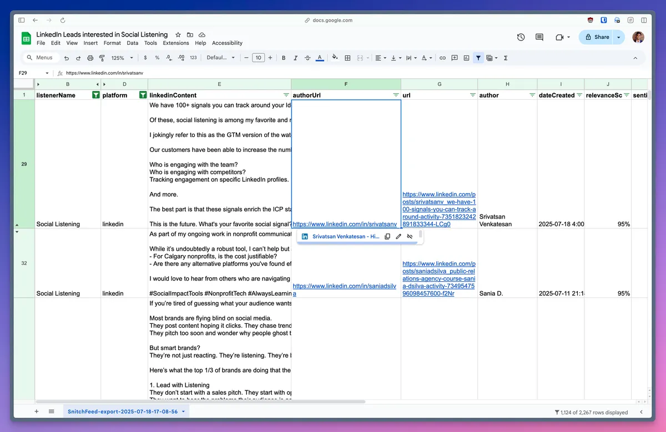Show the all sheets list
Screen dimensions: 666x432
[52, 411]
